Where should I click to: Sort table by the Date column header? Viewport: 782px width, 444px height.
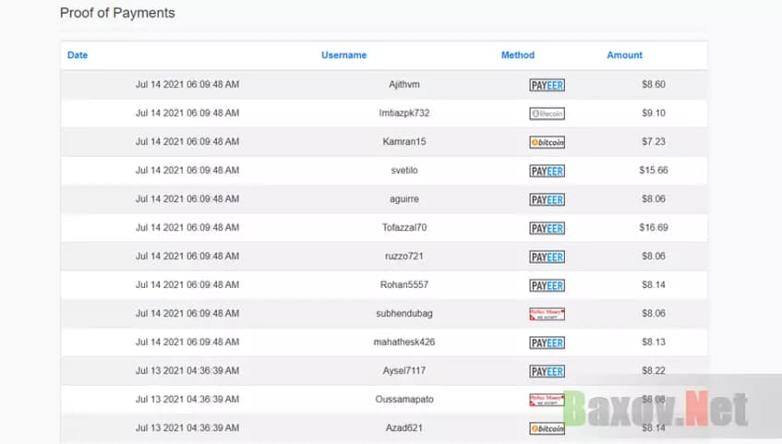(78, 55)
